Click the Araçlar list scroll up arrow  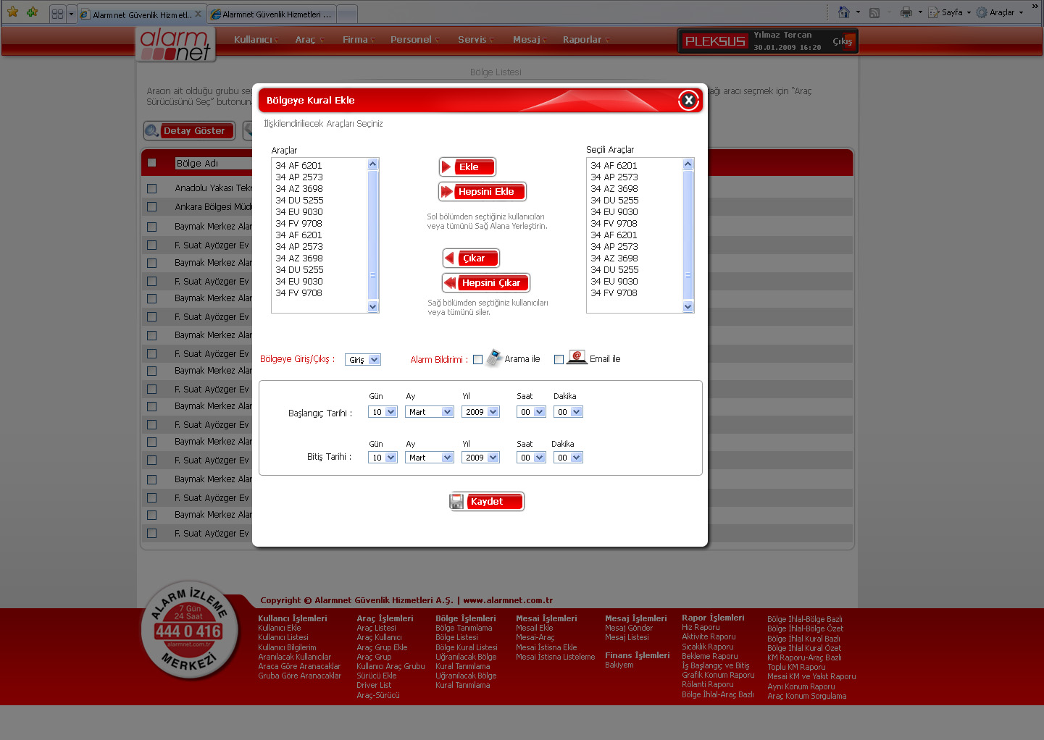point(373,164)
